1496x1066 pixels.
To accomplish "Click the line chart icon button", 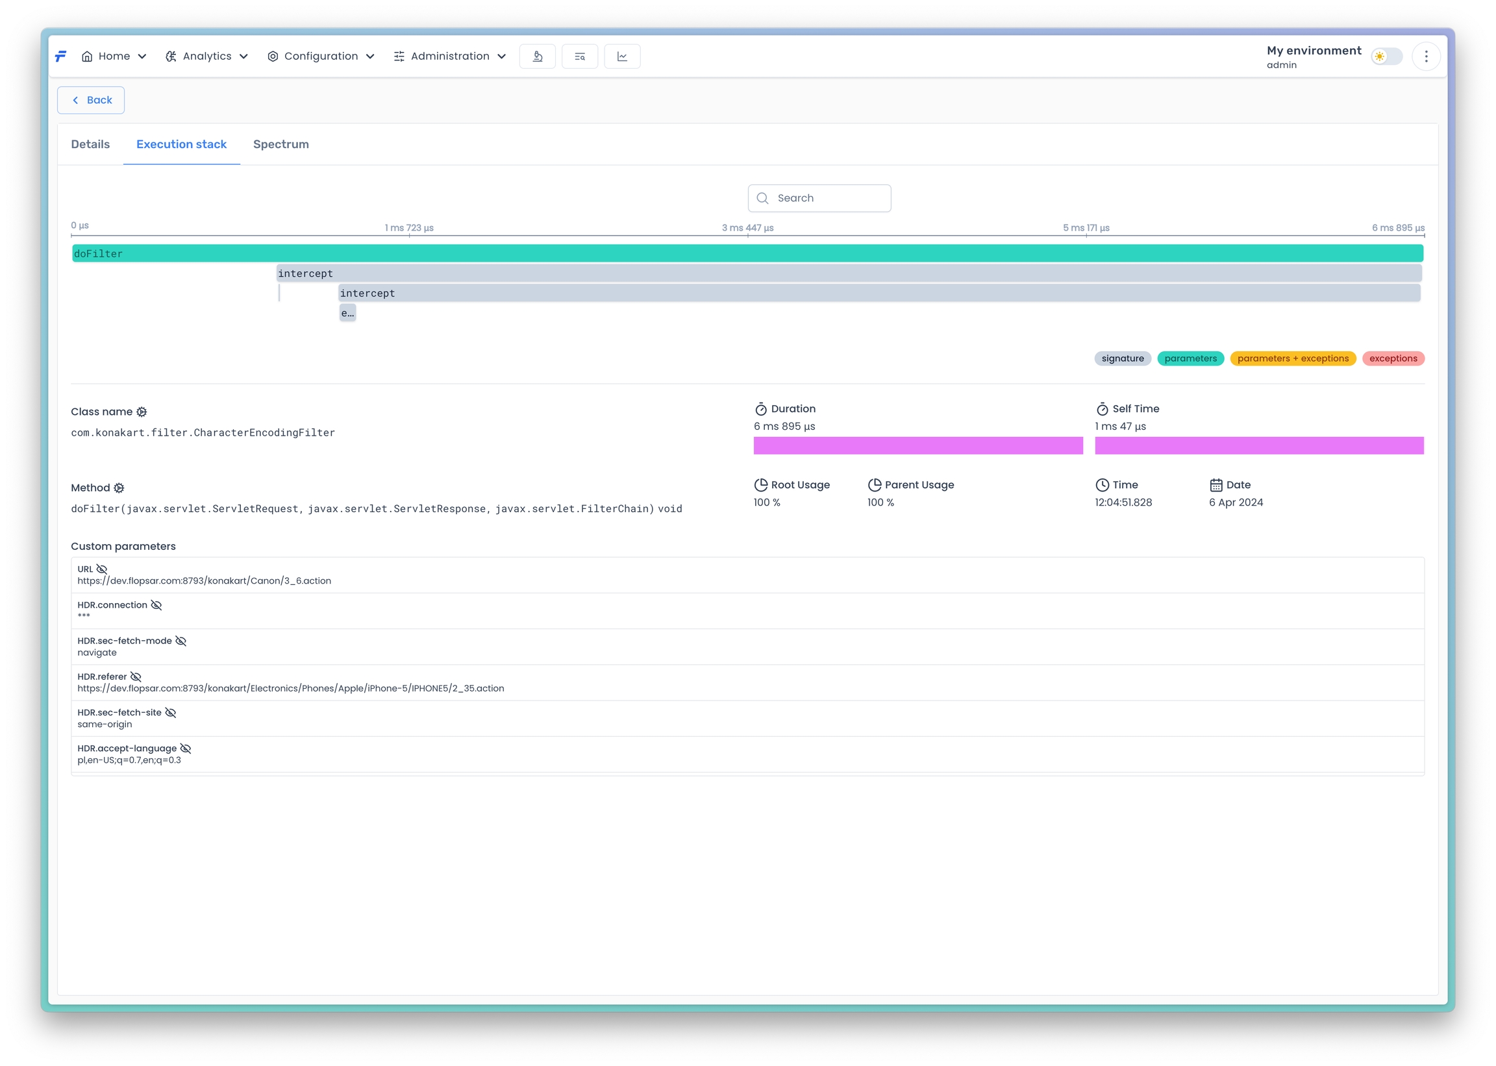I will (x=621, y=56).
